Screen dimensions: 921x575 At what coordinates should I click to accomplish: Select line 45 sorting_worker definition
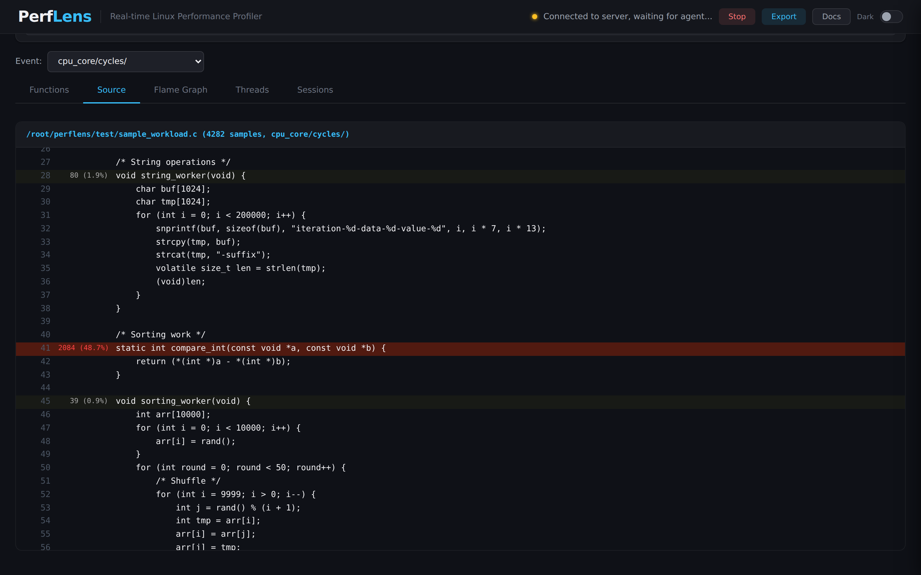click(x=460, y=401)
